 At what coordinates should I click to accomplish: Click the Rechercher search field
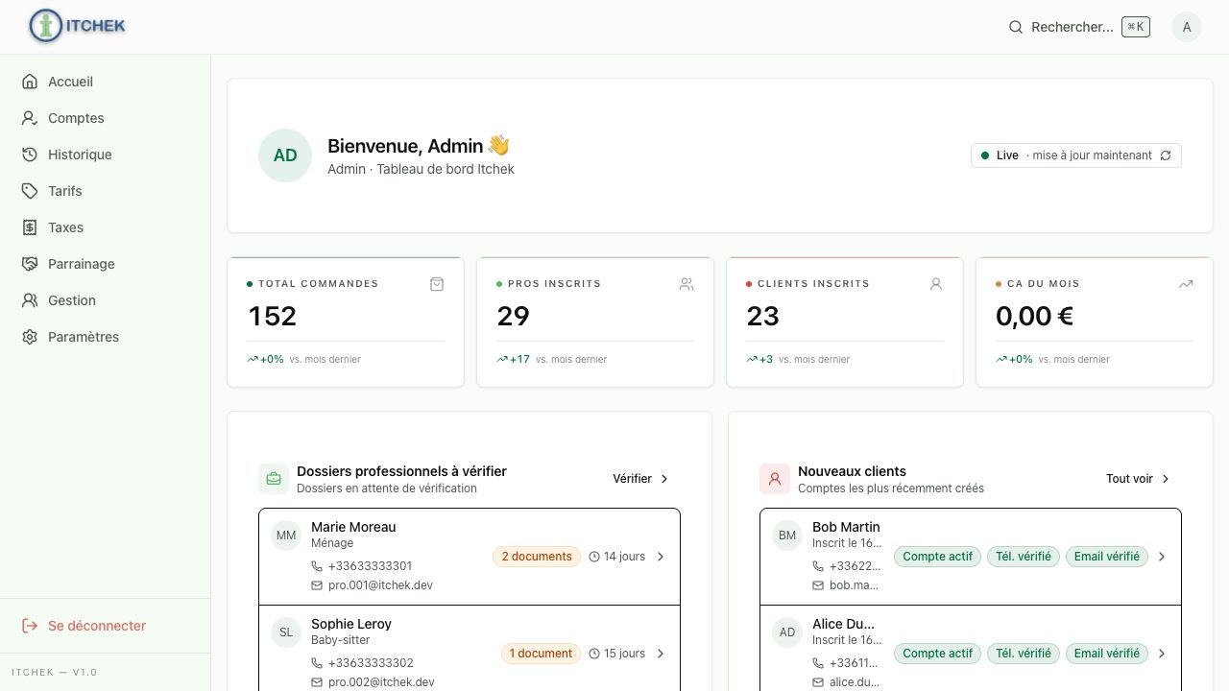(1079, 27)
